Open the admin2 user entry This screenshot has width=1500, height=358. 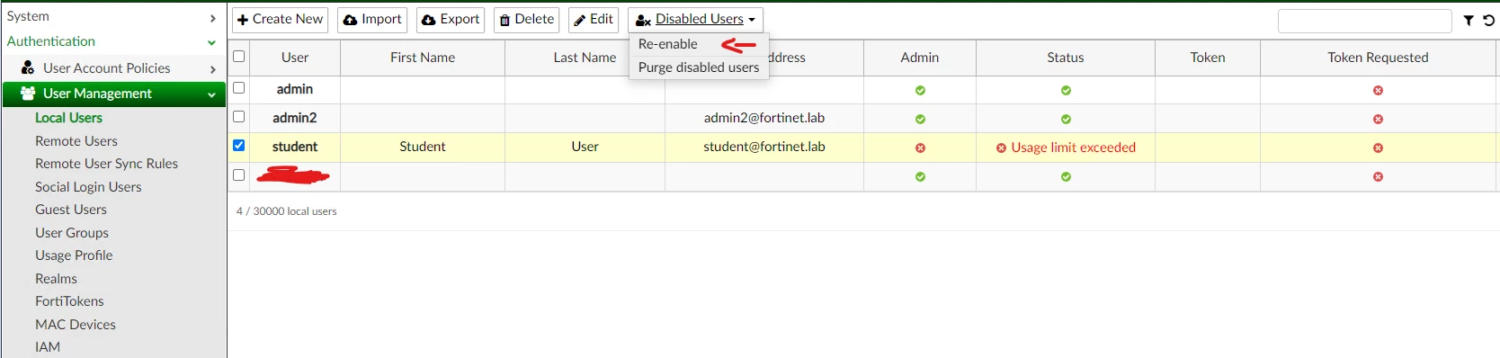click(295, 118)
